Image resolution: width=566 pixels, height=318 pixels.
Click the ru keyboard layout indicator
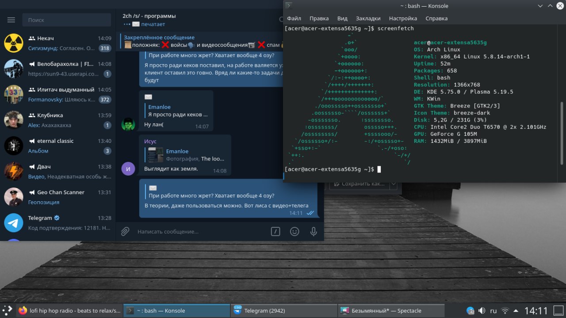493,310
